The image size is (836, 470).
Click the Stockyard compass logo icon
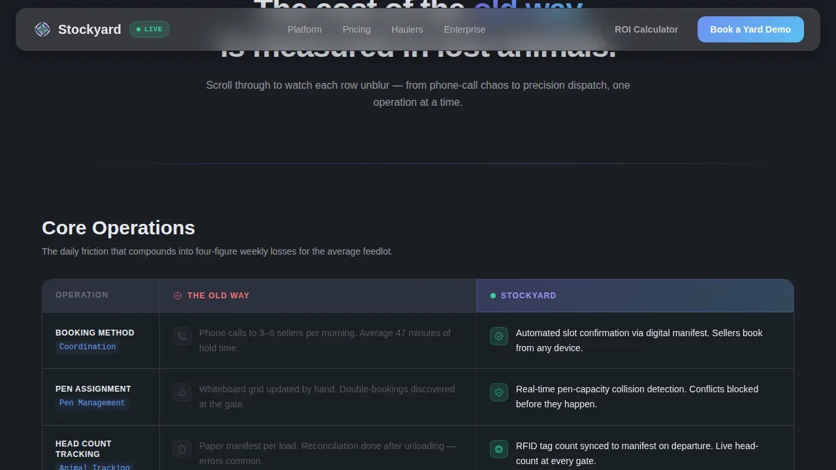pos(42,29)
